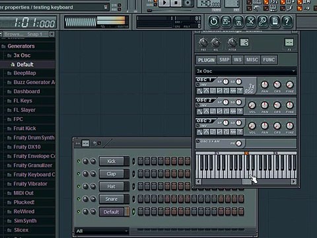
Task: Enable OSC 3 AM modulation switch
Action: tap(197, 141)
